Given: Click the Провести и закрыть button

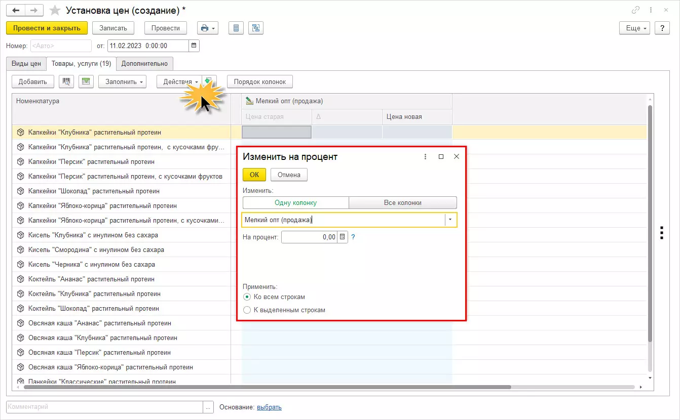Looking at the screenshot, I should (47, 28).
